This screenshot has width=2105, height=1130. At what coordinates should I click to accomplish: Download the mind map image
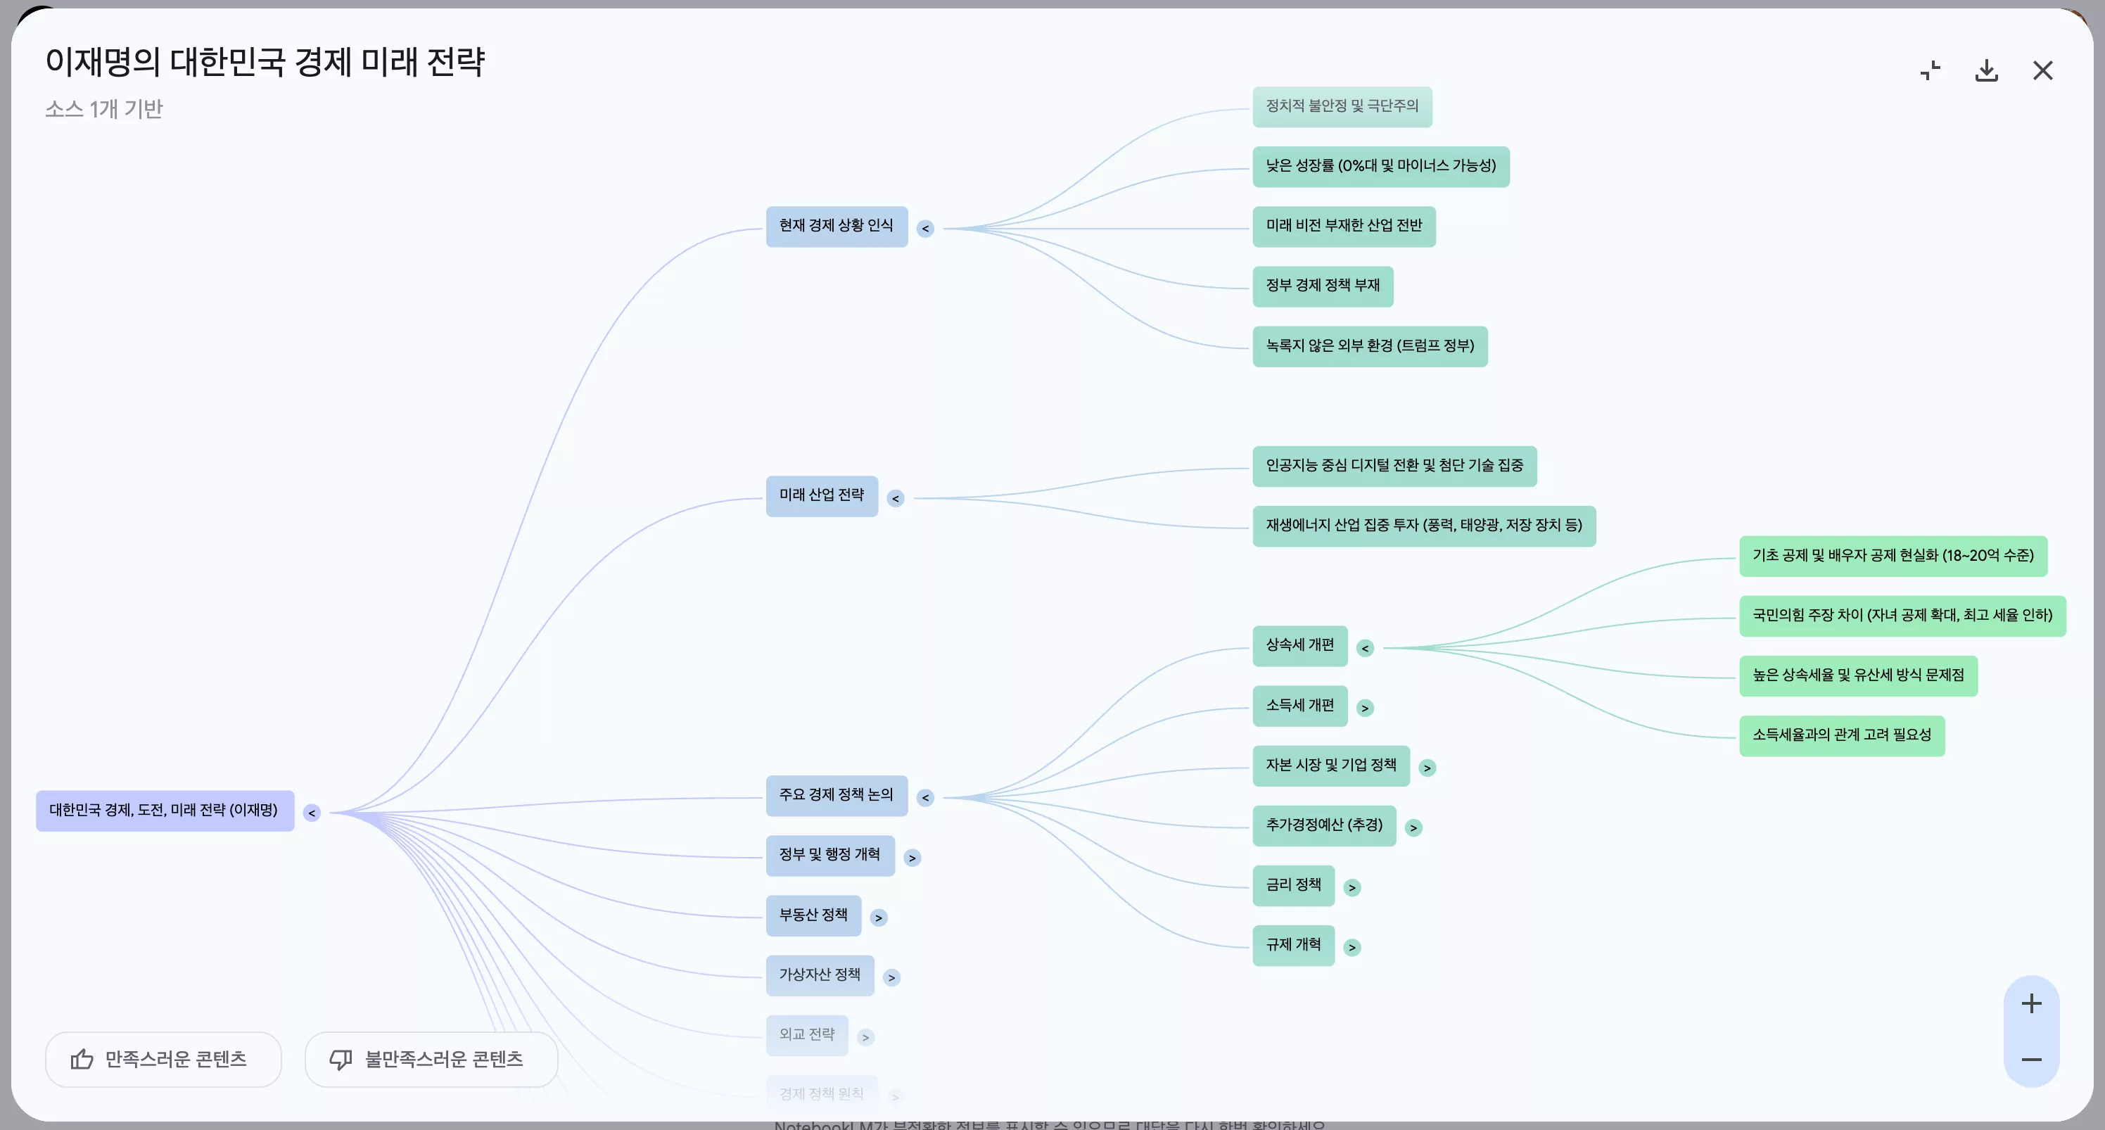[1987, 71]
